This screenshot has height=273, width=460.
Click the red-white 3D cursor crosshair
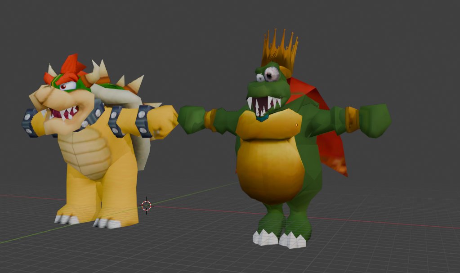(147, 206)
